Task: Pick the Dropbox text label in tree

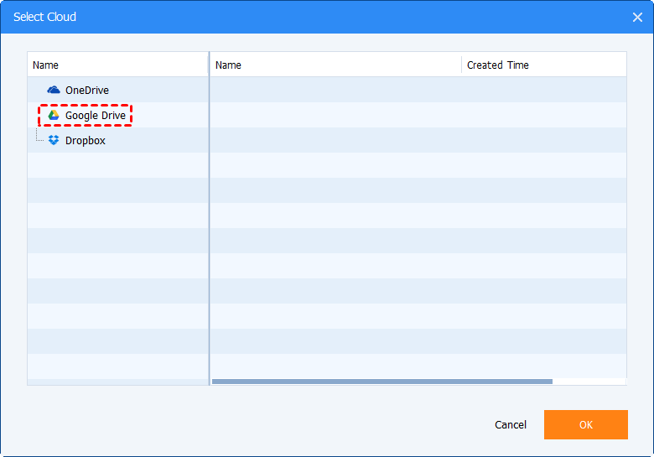Action: pos(86,140)
